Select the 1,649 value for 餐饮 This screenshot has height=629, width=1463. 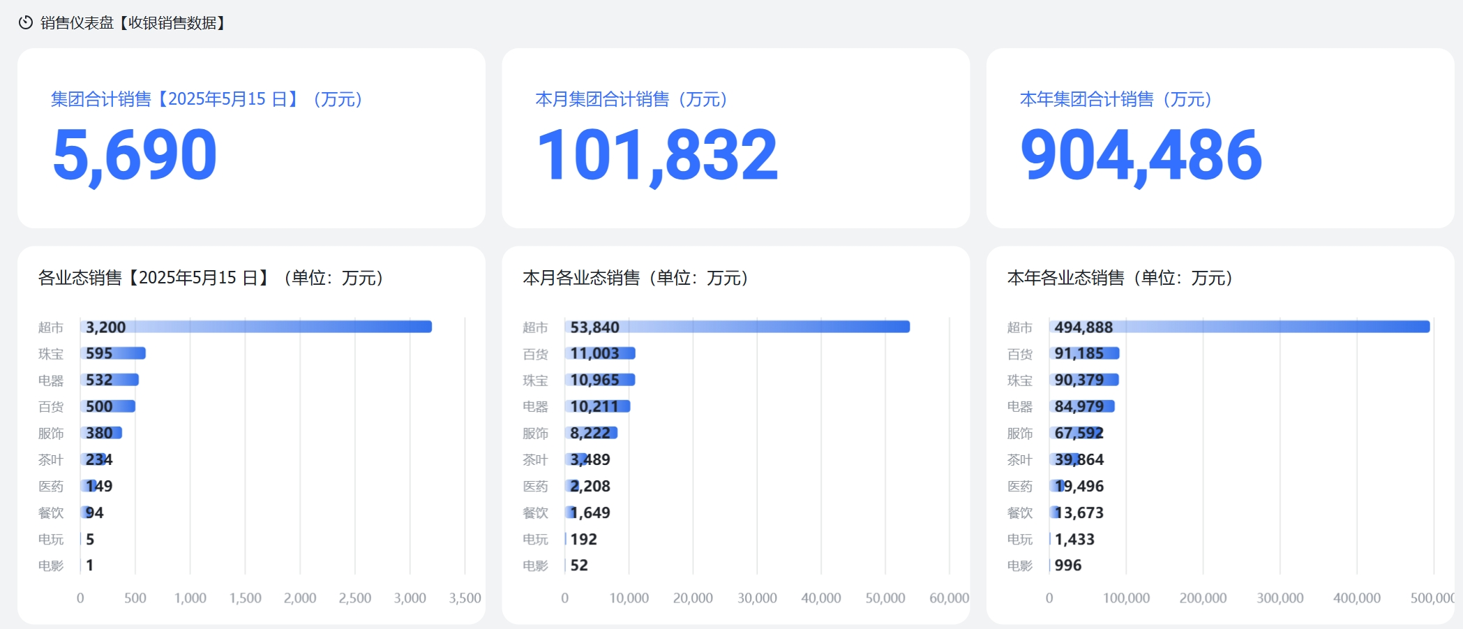pos(590,512)
